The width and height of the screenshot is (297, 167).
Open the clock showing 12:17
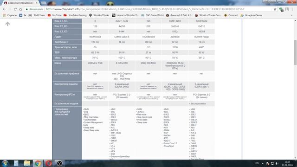click(287, 163)
